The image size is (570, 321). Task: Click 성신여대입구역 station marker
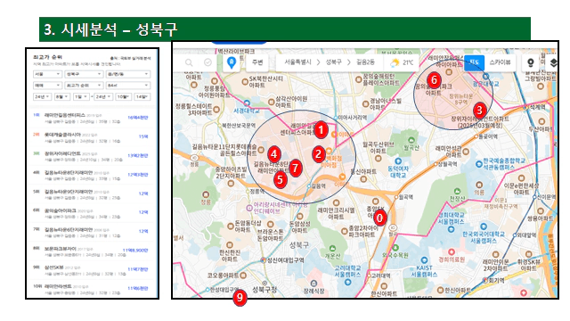(264, 259)
